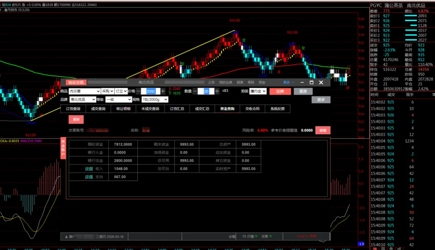Click the red 明细 button beside 0.0000
This screenshot has height=250, width=435.
[x=323, y=130]
